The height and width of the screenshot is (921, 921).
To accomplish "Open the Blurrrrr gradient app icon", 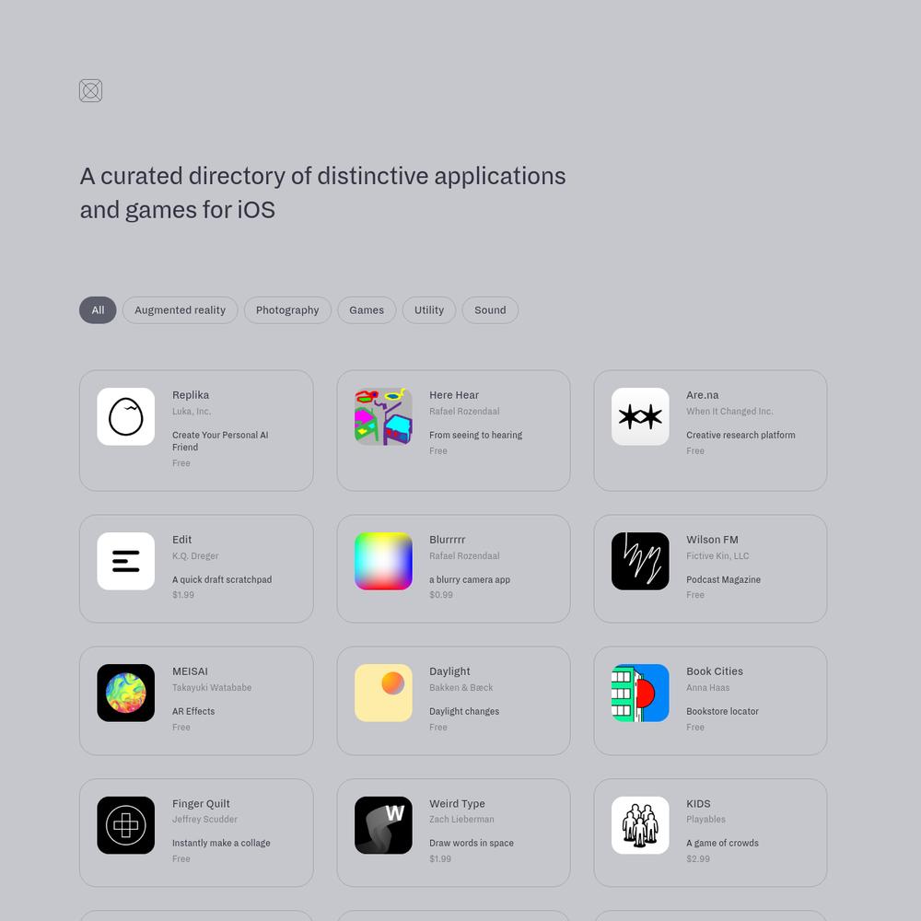I will point(383,561).
